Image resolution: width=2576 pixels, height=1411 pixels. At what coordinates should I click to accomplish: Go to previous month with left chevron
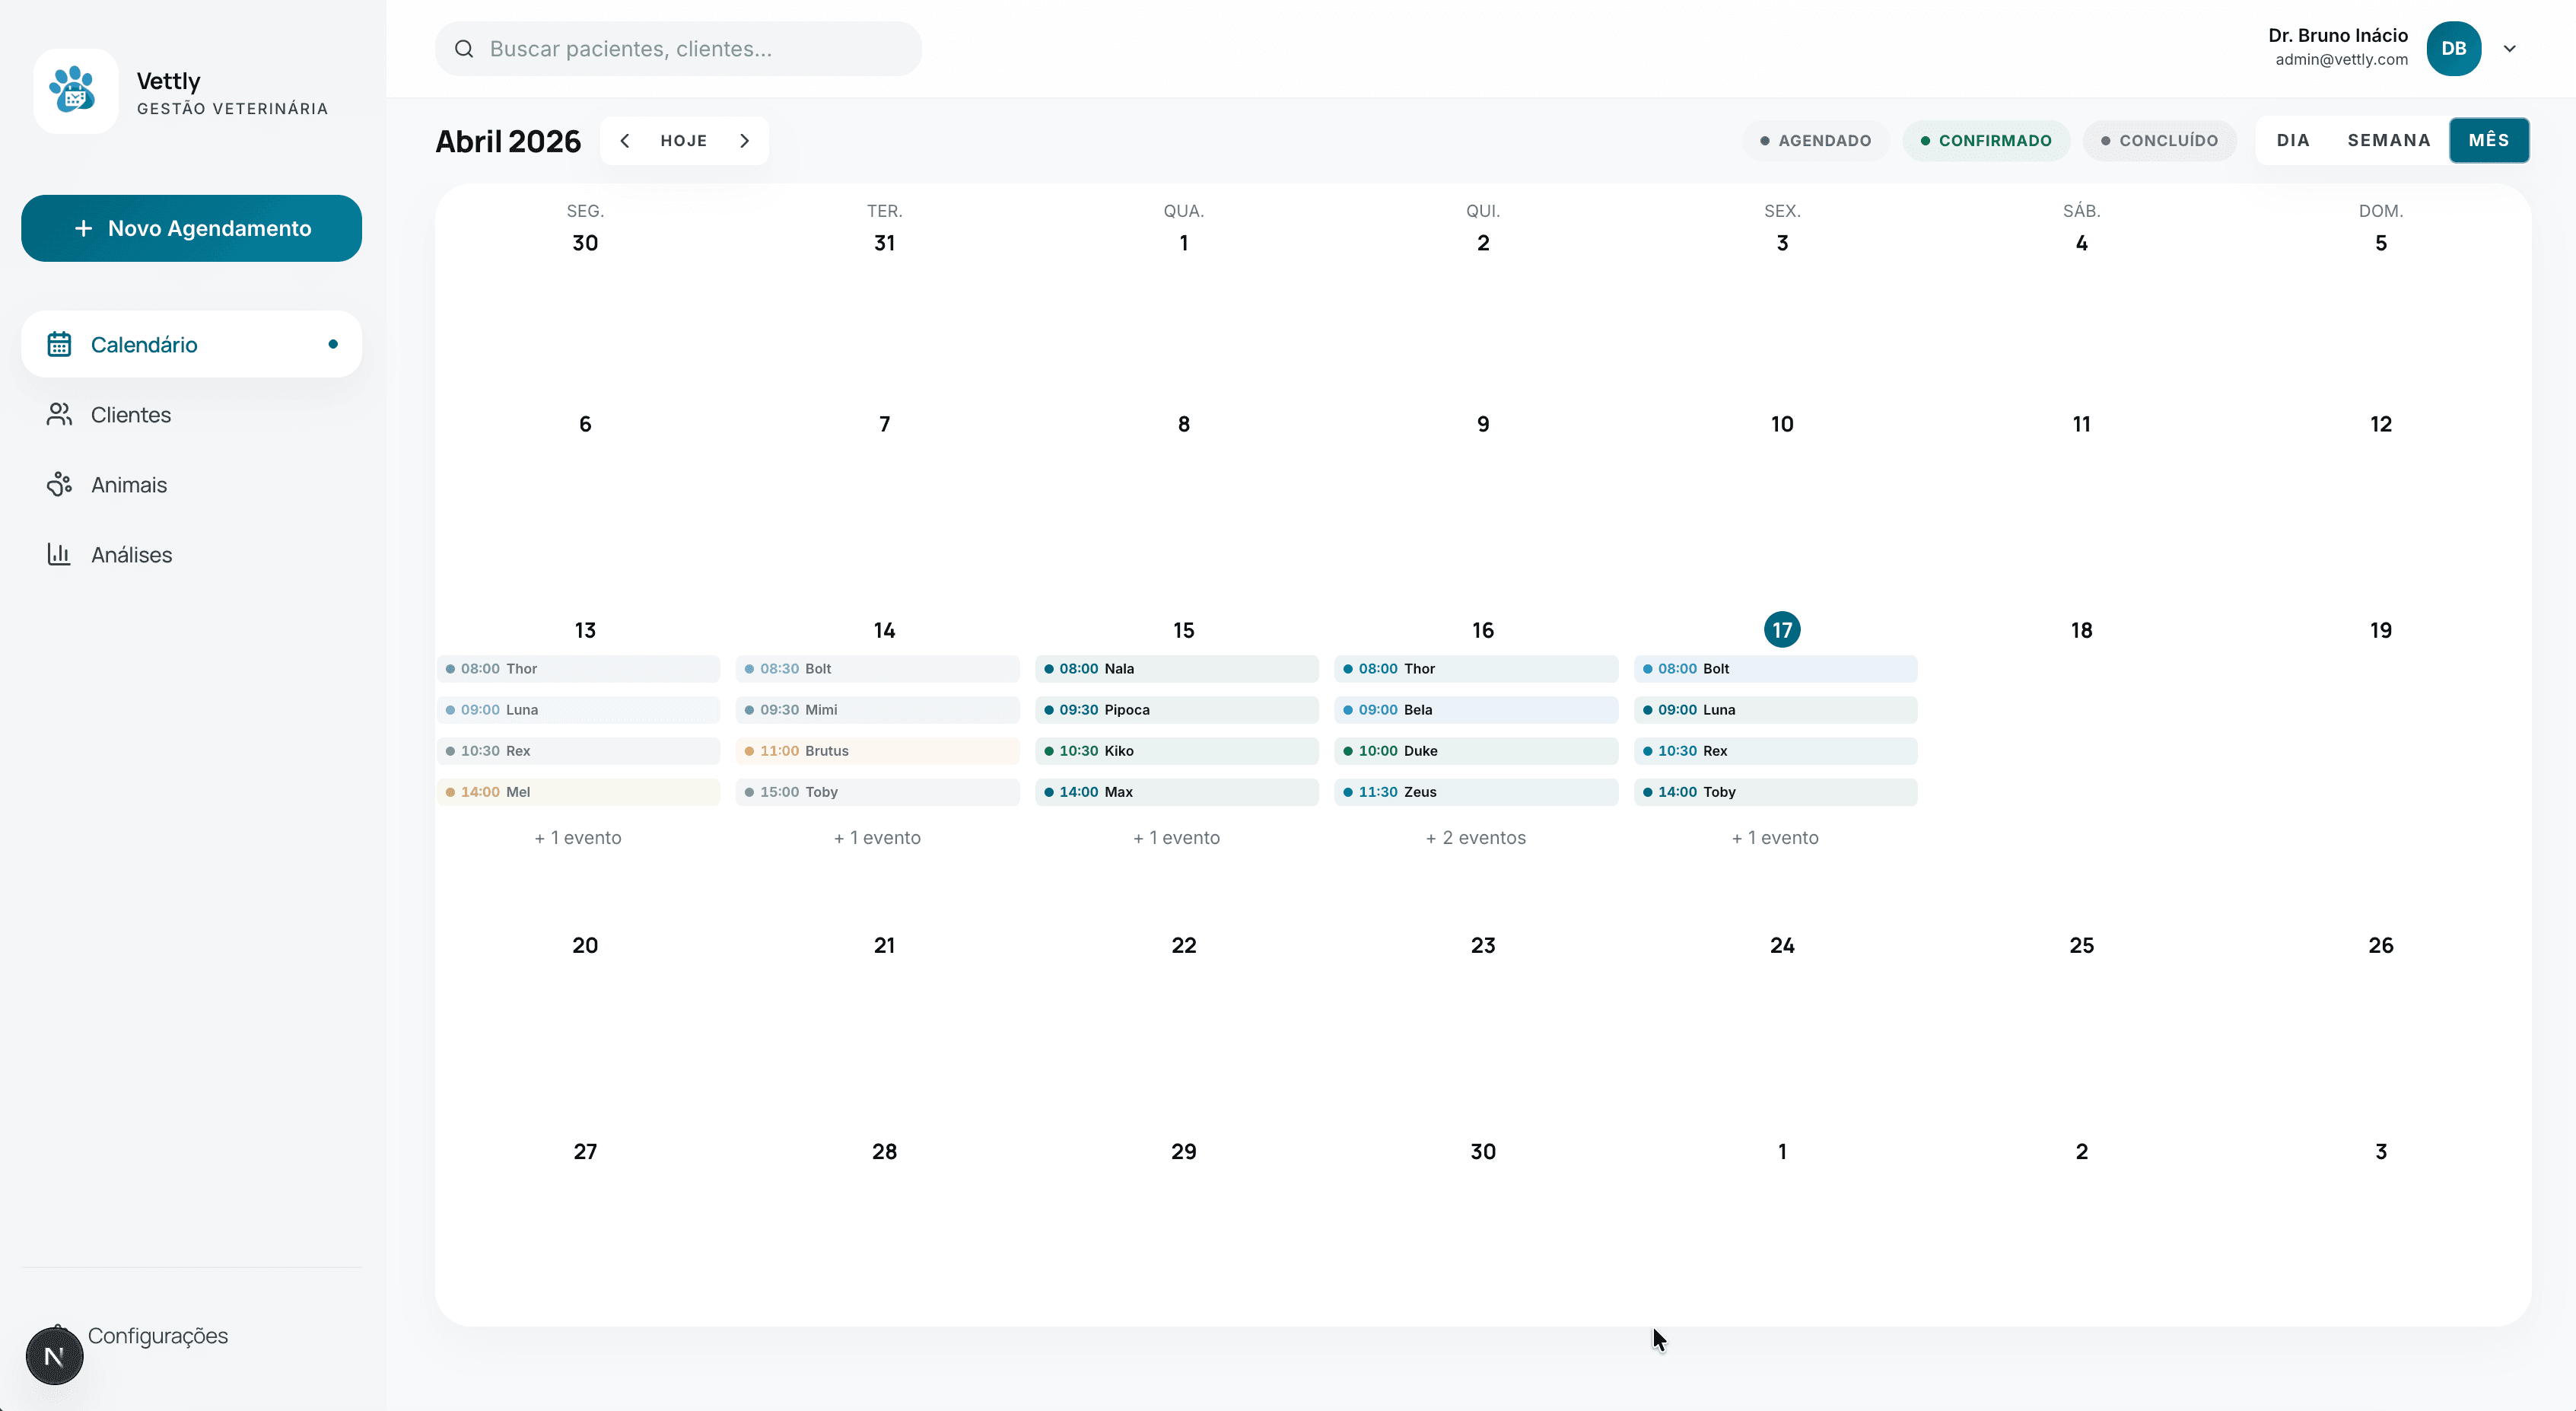(625, 141)
